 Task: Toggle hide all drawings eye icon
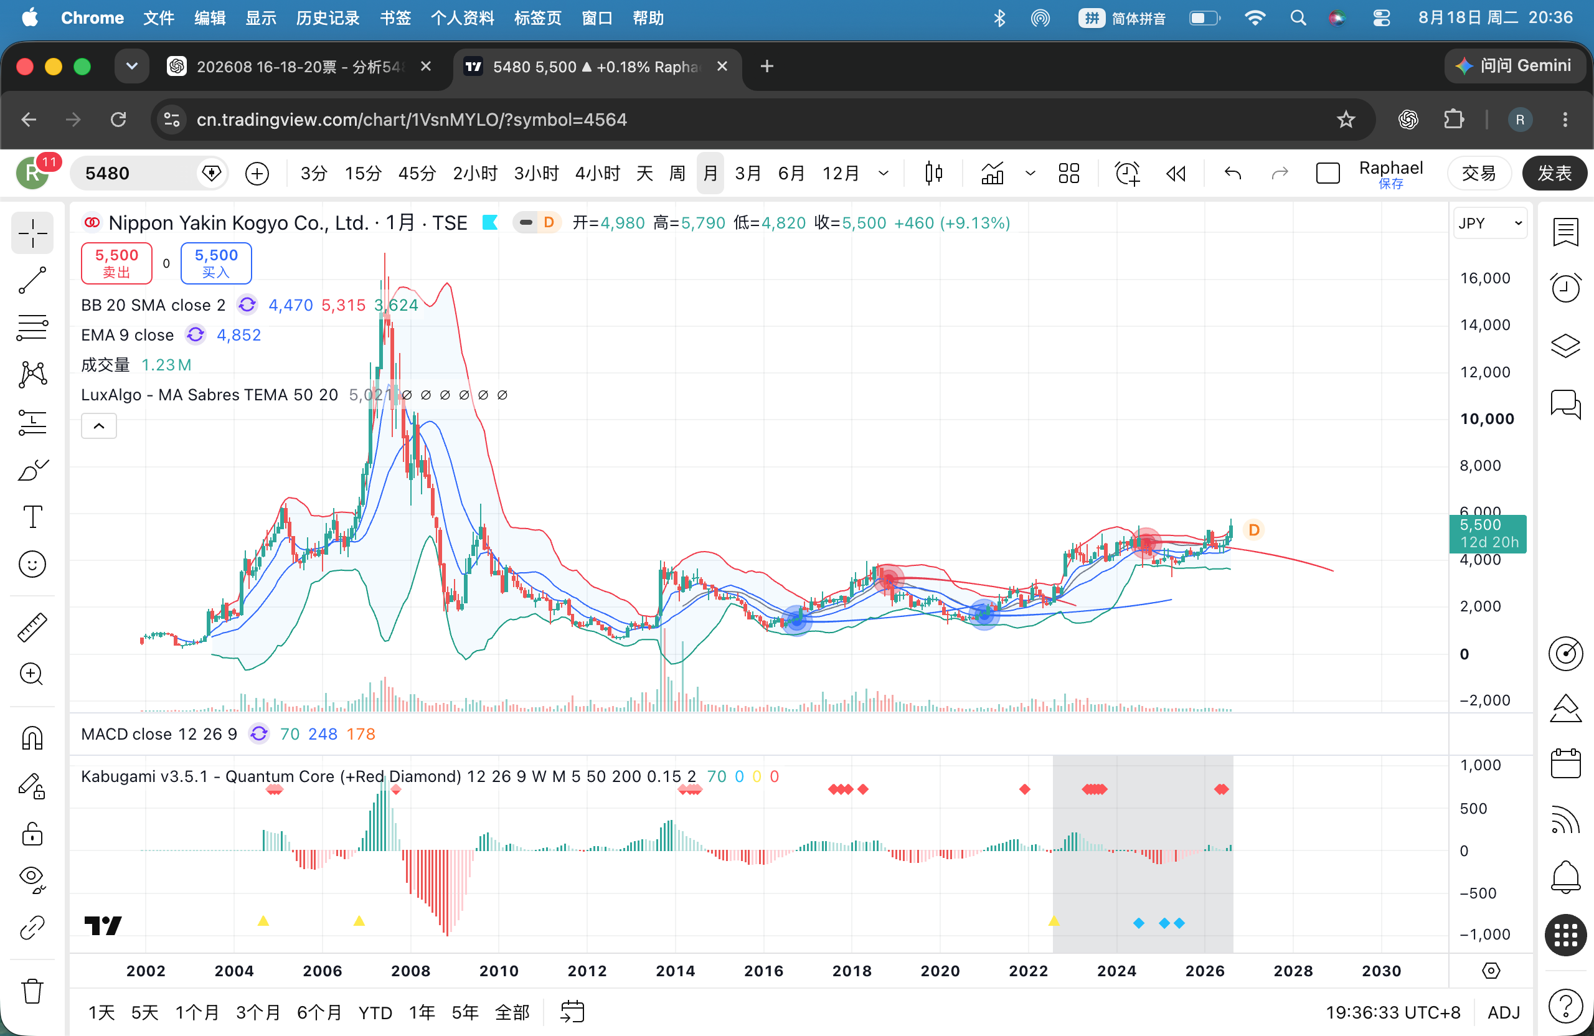32,880
